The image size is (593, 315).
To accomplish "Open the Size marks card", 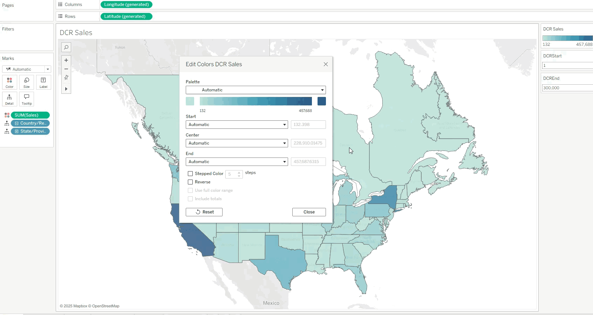I will pos(27,83).
